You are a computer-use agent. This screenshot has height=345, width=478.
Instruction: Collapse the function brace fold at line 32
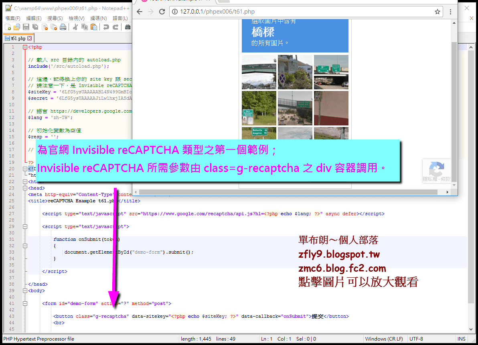tap(25, 246)
